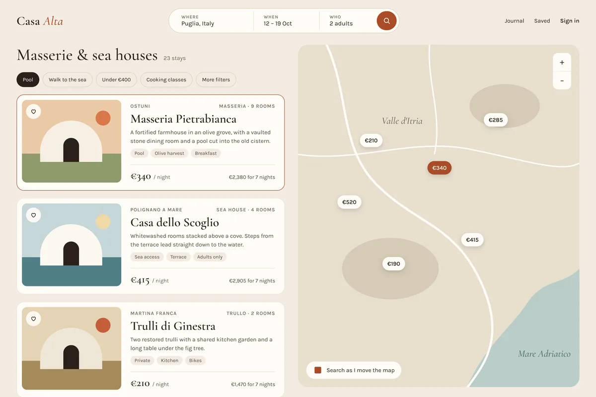The image size is (596, 397).
Task: Click the Casa dello Scoglio illustration thumbnail
Action: point(72,245)
